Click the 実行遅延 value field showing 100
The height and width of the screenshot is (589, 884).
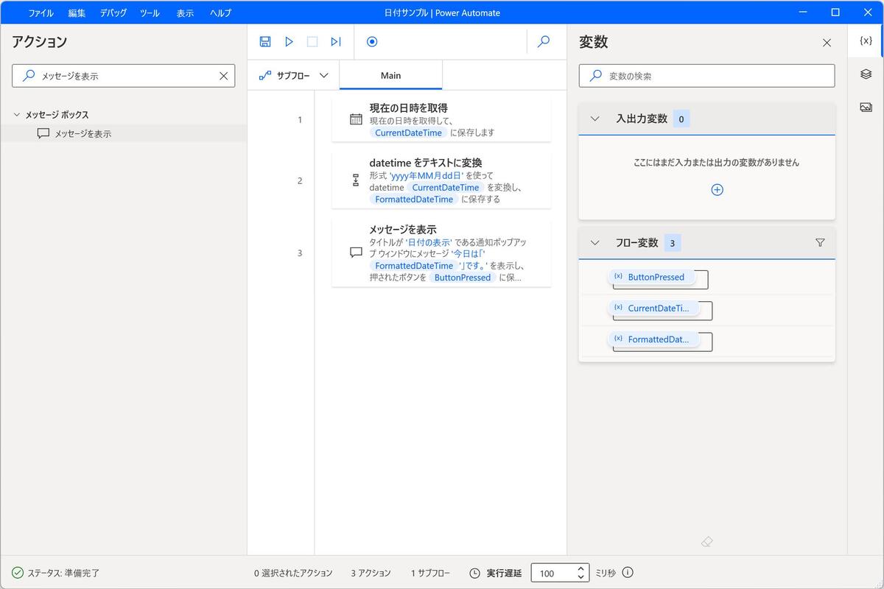tap(552, 573)
